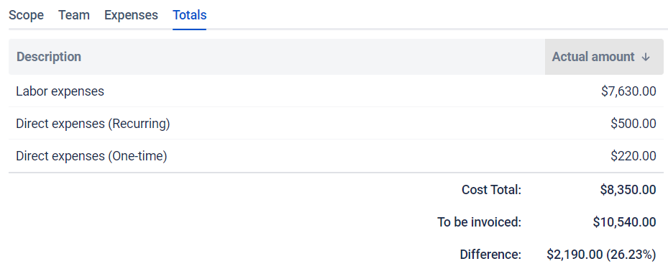Viewport: 668px width, 274px height.
Task: Open the Team tab
Action: coord(74,15)
